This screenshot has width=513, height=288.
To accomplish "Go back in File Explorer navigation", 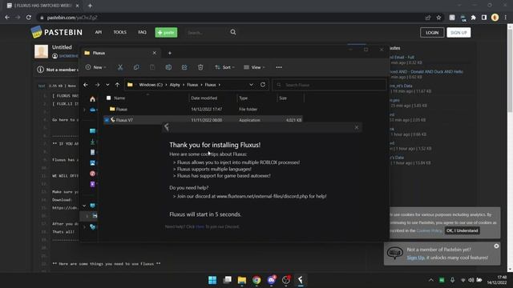I will (x=86, y=85).
